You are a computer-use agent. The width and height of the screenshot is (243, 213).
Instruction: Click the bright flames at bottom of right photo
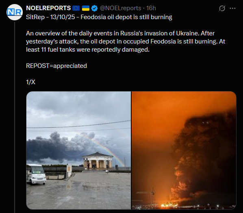(x=170, y=205)
